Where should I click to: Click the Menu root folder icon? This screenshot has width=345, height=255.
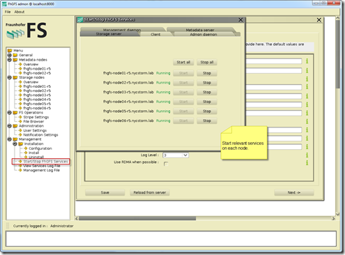(10, 50)
